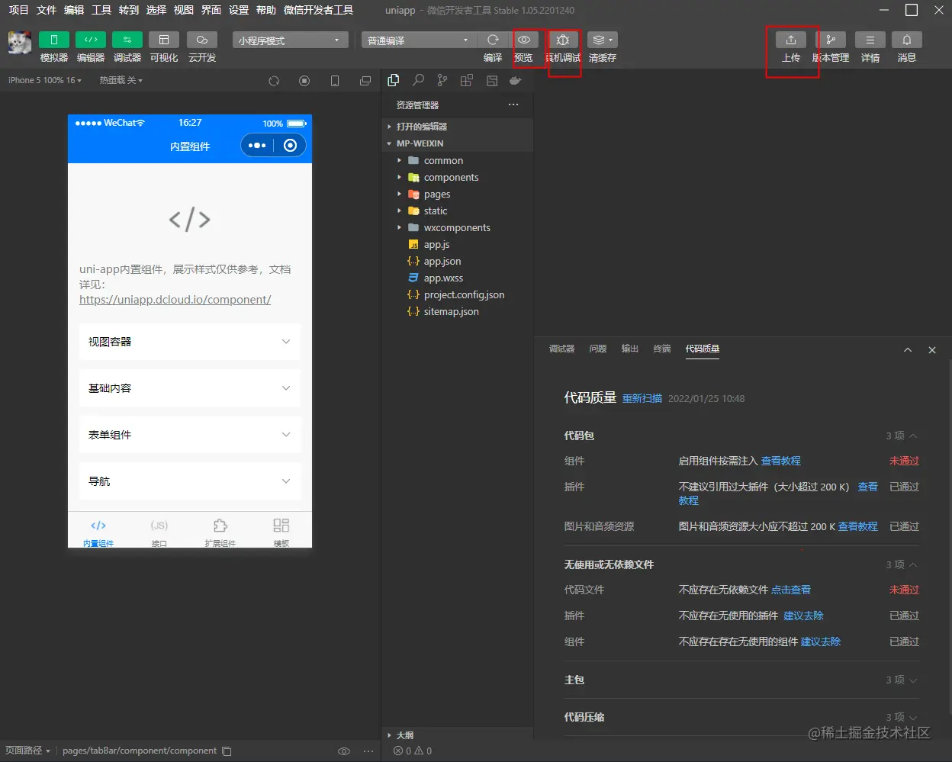Toggle the 编辑器 editor panel button

(91, 40)
